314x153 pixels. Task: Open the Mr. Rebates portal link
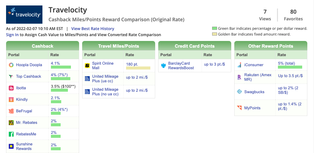pos(27,123)
